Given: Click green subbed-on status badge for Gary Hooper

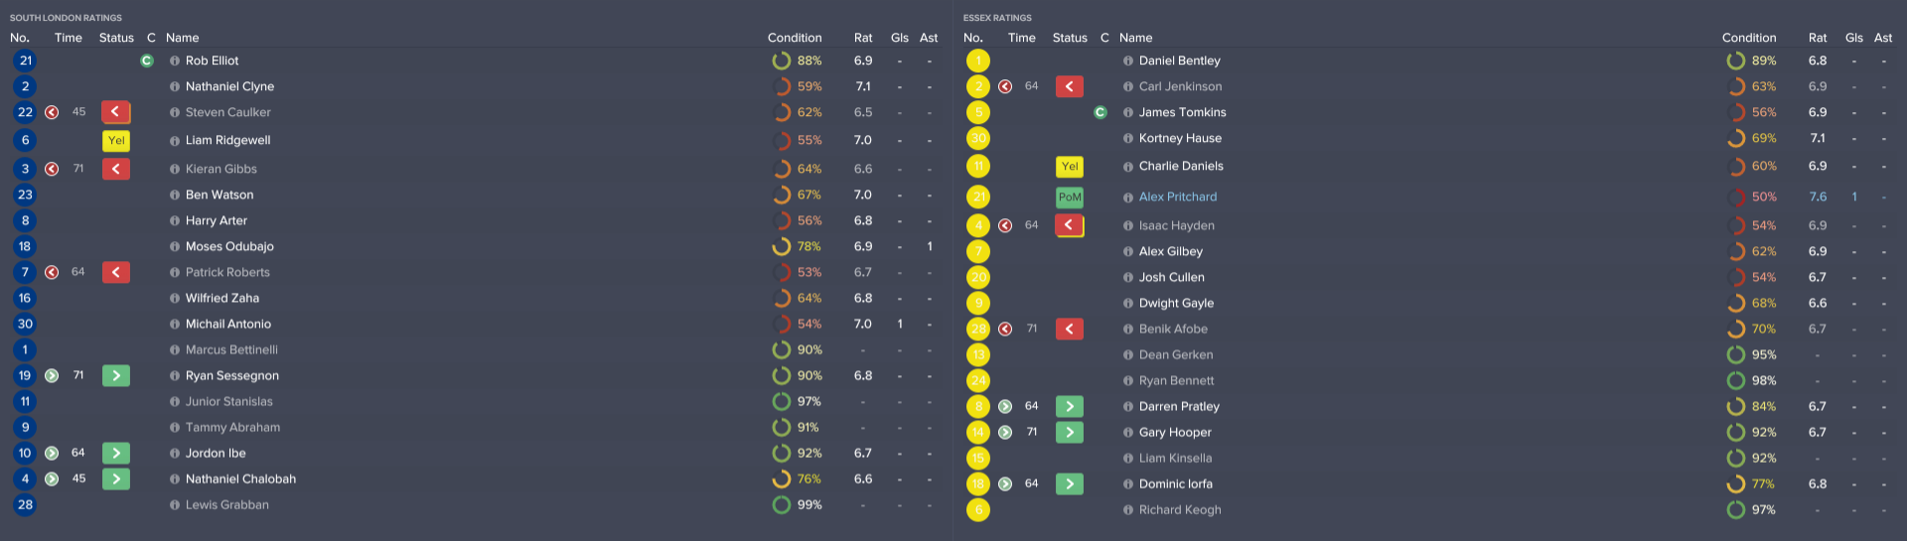Looking at the screenshot, I should point(1070,433).
